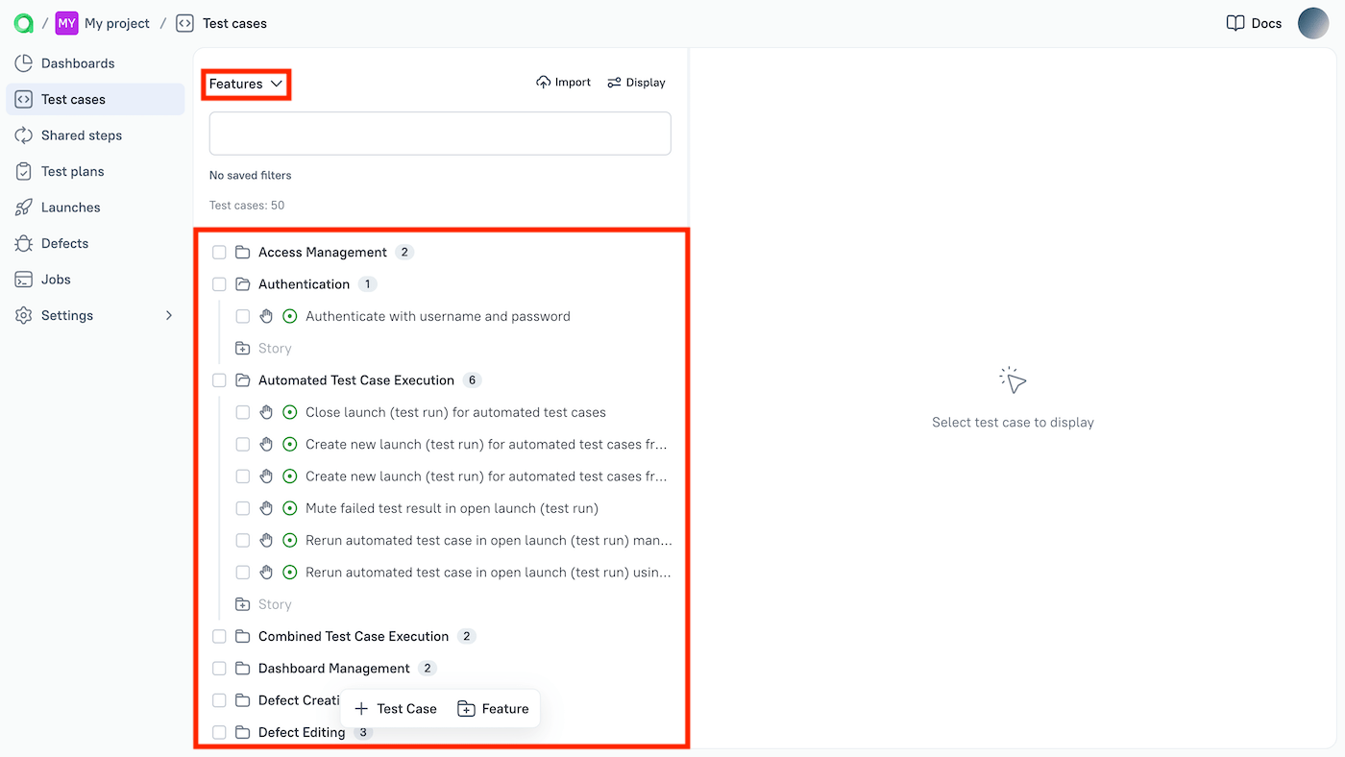Image resolution: width=1345 pixels, height=757 pixels.
Task: Open the Jobs sidebar icon
Action: [x=22, y=279]
